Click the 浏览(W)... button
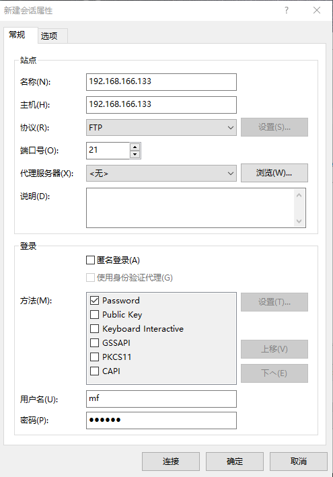Image resolution: width=333 pixels, height=477 pixels. pos(274,173)
